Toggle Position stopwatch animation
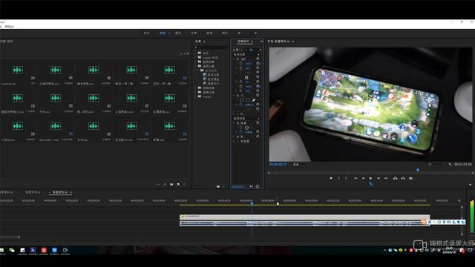This screenshot has height=267, width=475. pyautogui.click(x=240, y=64)
